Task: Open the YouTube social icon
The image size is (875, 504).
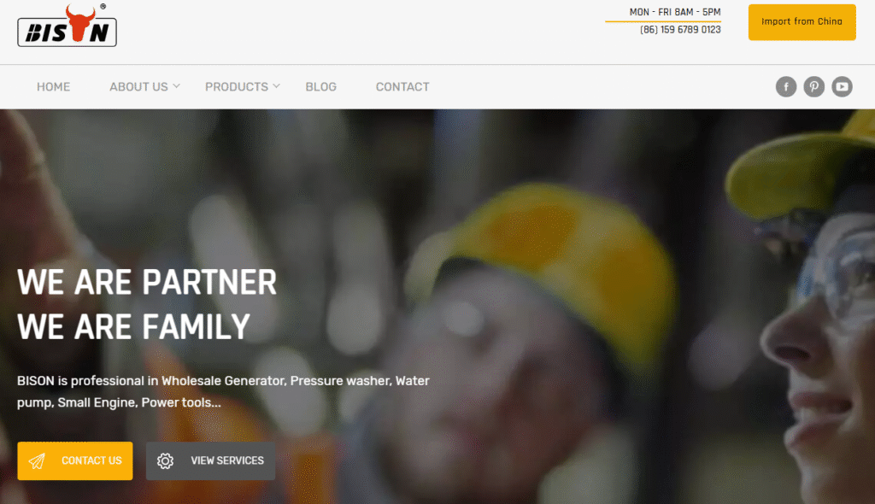Action: [842, 86]
